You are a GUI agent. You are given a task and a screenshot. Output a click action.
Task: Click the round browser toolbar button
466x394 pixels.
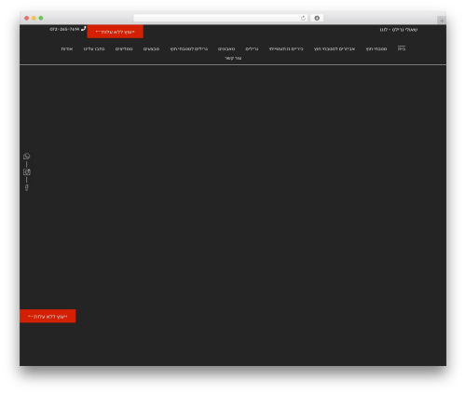click(x=317, y=18)
